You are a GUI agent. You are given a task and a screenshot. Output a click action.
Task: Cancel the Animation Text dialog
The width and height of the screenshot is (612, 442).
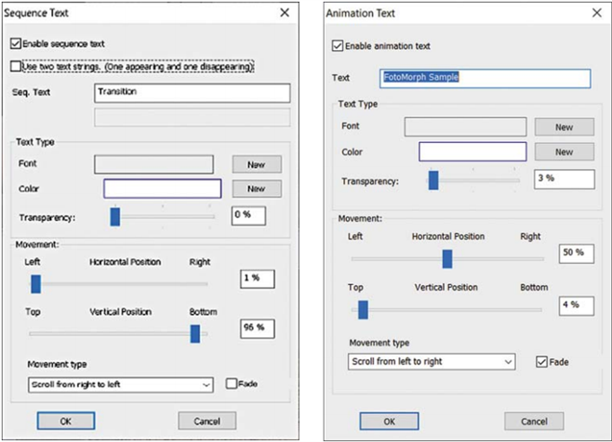coord(529,421)
